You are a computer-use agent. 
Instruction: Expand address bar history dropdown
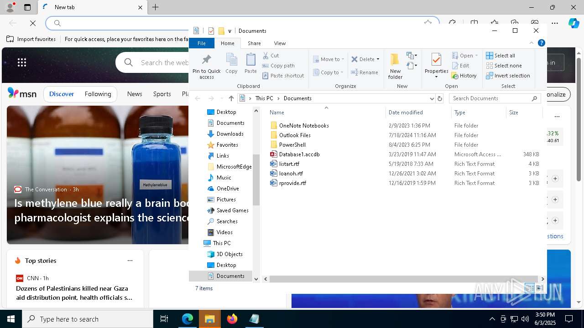432,98
